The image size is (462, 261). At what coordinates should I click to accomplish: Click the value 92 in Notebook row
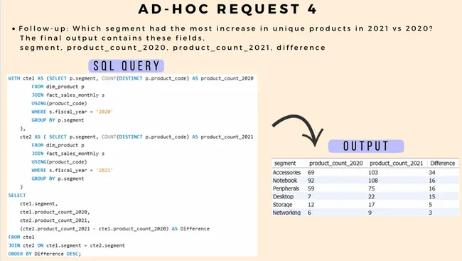(311, 180)
